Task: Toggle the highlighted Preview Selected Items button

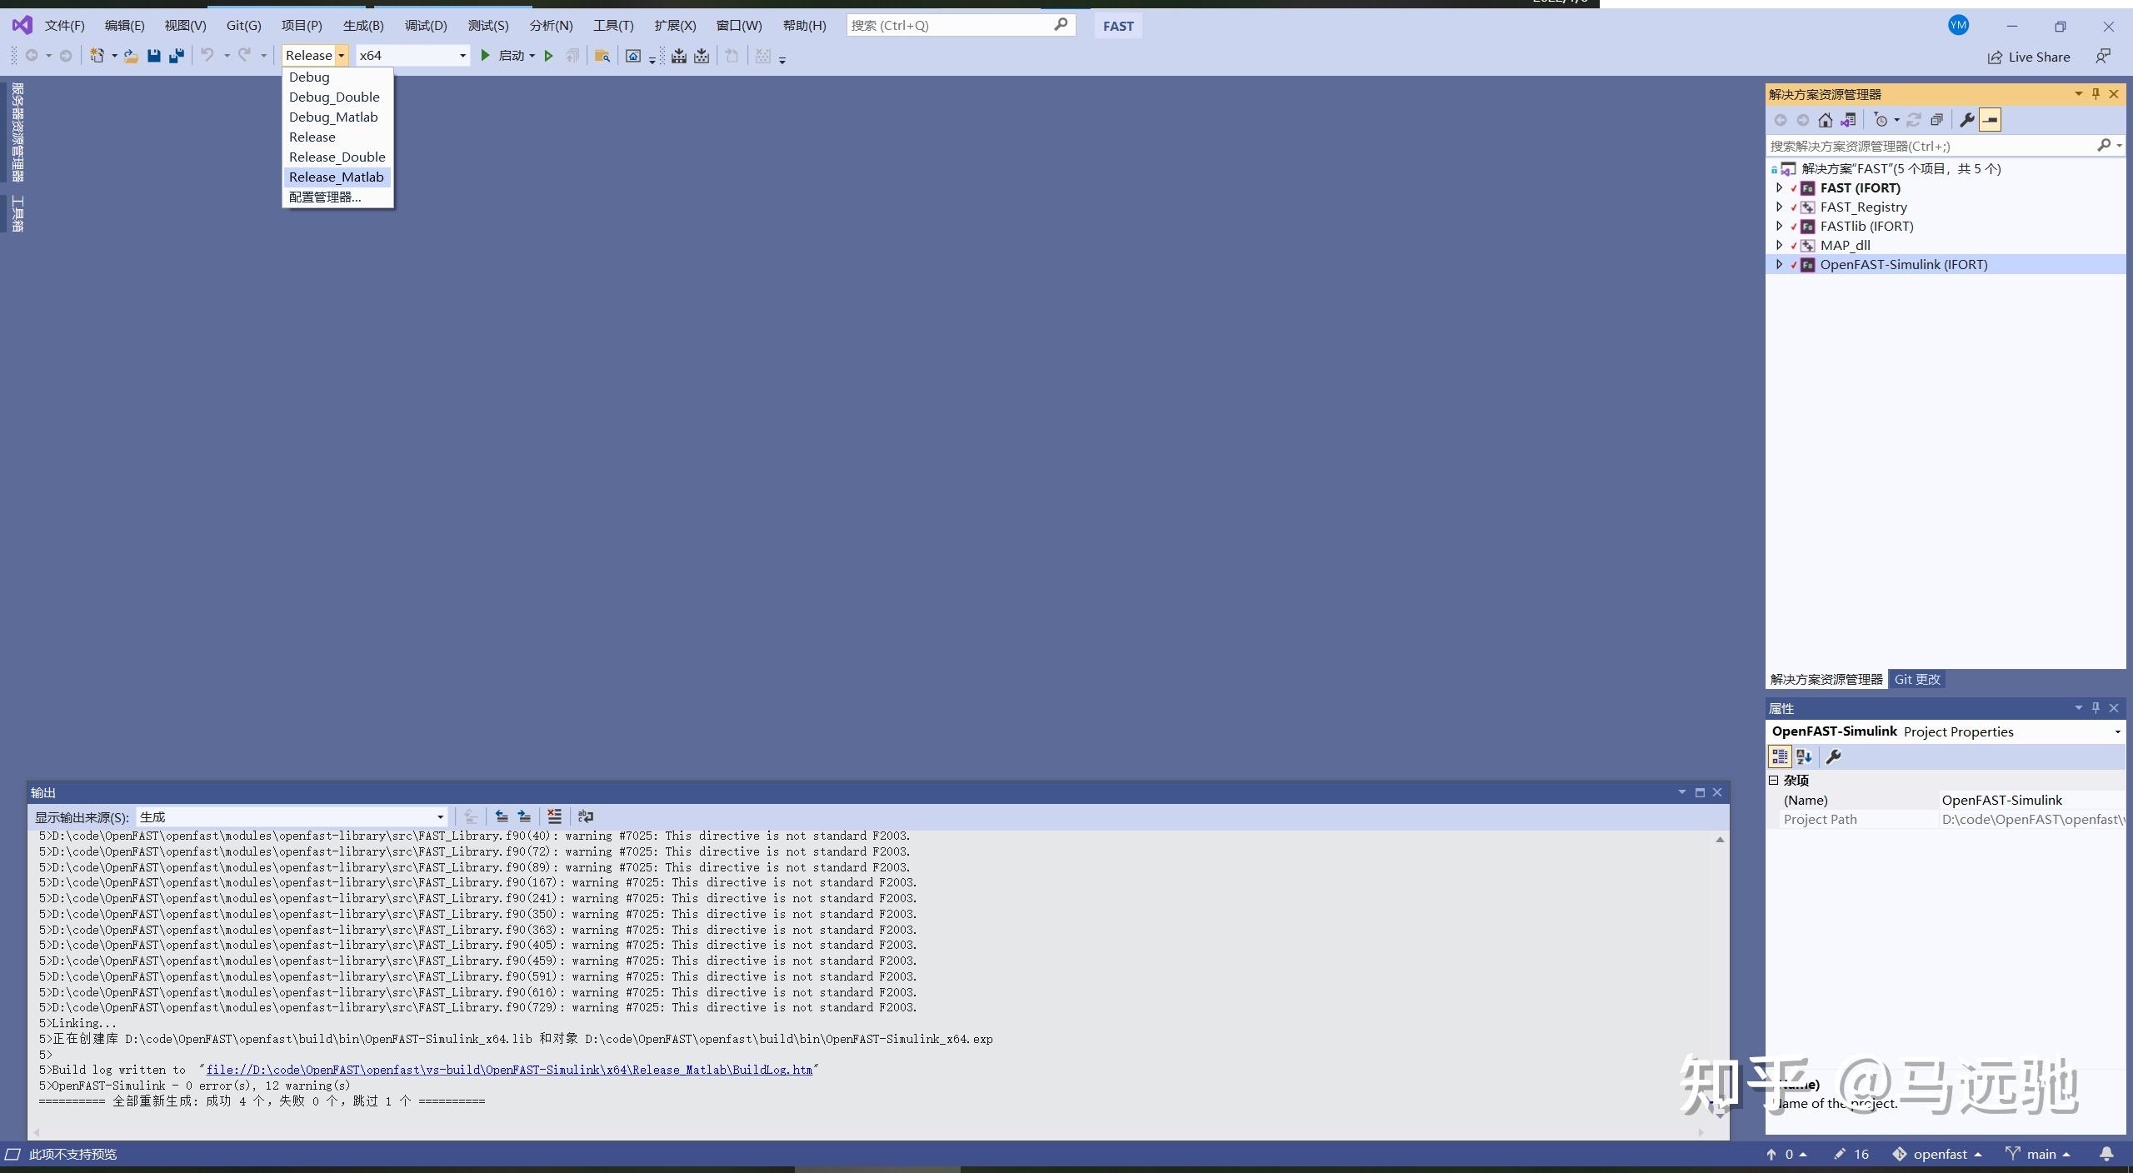Action: (x=1991, y=120)
